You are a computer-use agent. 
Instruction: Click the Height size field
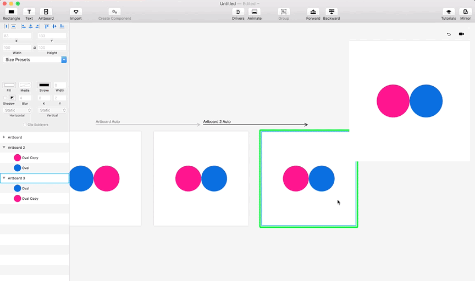(52, 48)
